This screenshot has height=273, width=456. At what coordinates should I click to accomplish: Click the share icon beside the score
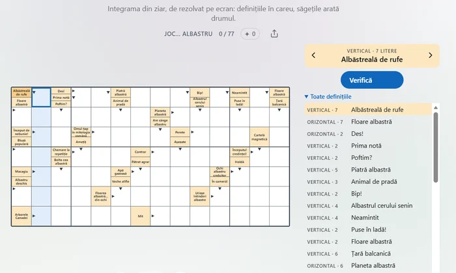274,34
